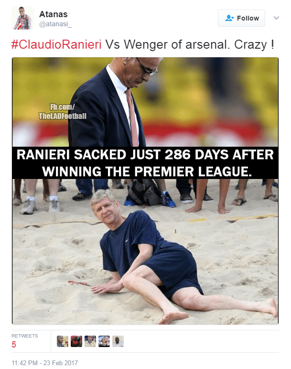
Task: Click the Fb.com/TheLADFootball watermark
Action: tap(63, 112)
